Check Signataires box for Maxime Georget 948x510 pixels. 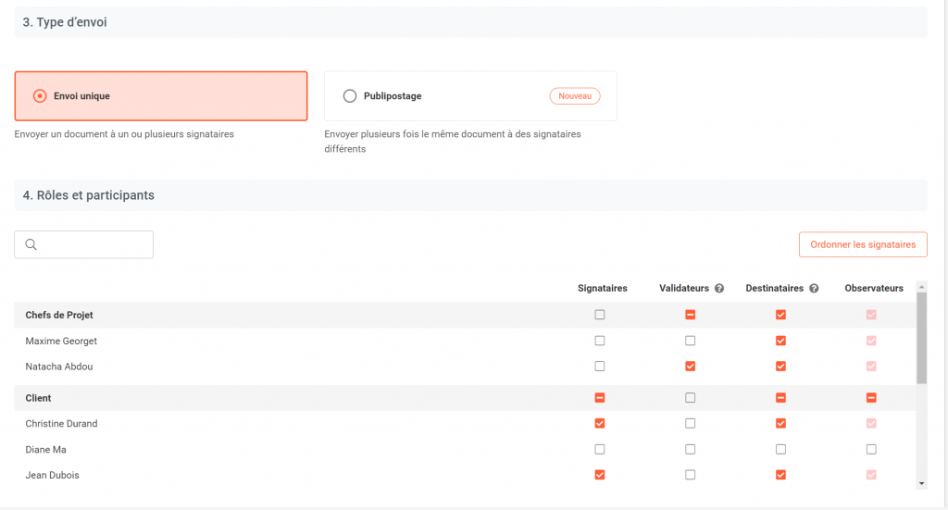click(600, 341)
